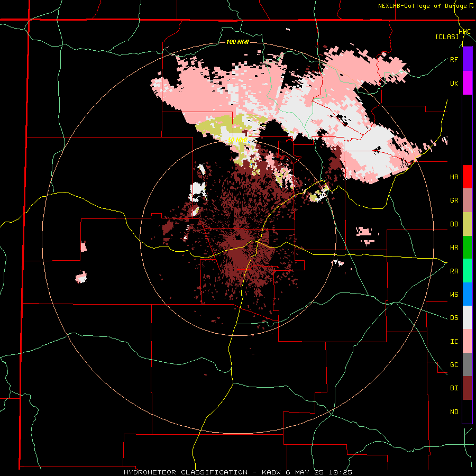Click the BD yellow legend swatch
This screenshot has width=476, height=476.
pyautogui.click(x=467, y=224)
